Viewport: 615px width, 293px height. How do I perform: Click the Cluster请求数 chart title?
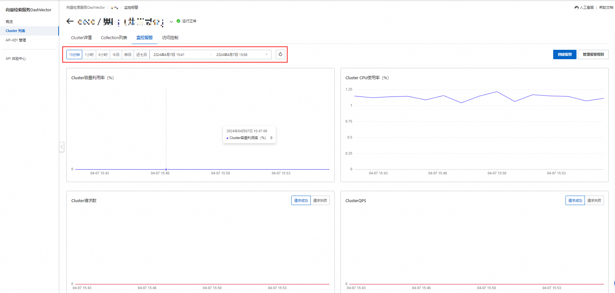[84, 201]
